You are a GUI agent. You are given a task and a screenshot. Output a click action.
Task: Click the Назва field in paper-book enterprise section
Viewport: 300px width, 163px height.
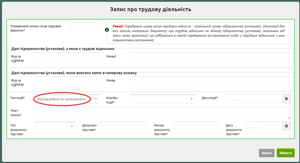point(210,81)
